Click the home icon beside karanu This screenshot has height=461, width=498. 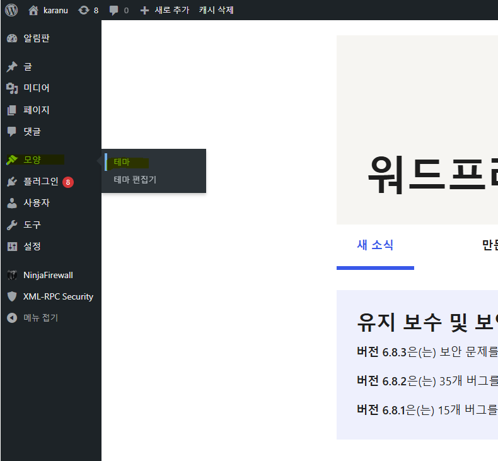33,10
